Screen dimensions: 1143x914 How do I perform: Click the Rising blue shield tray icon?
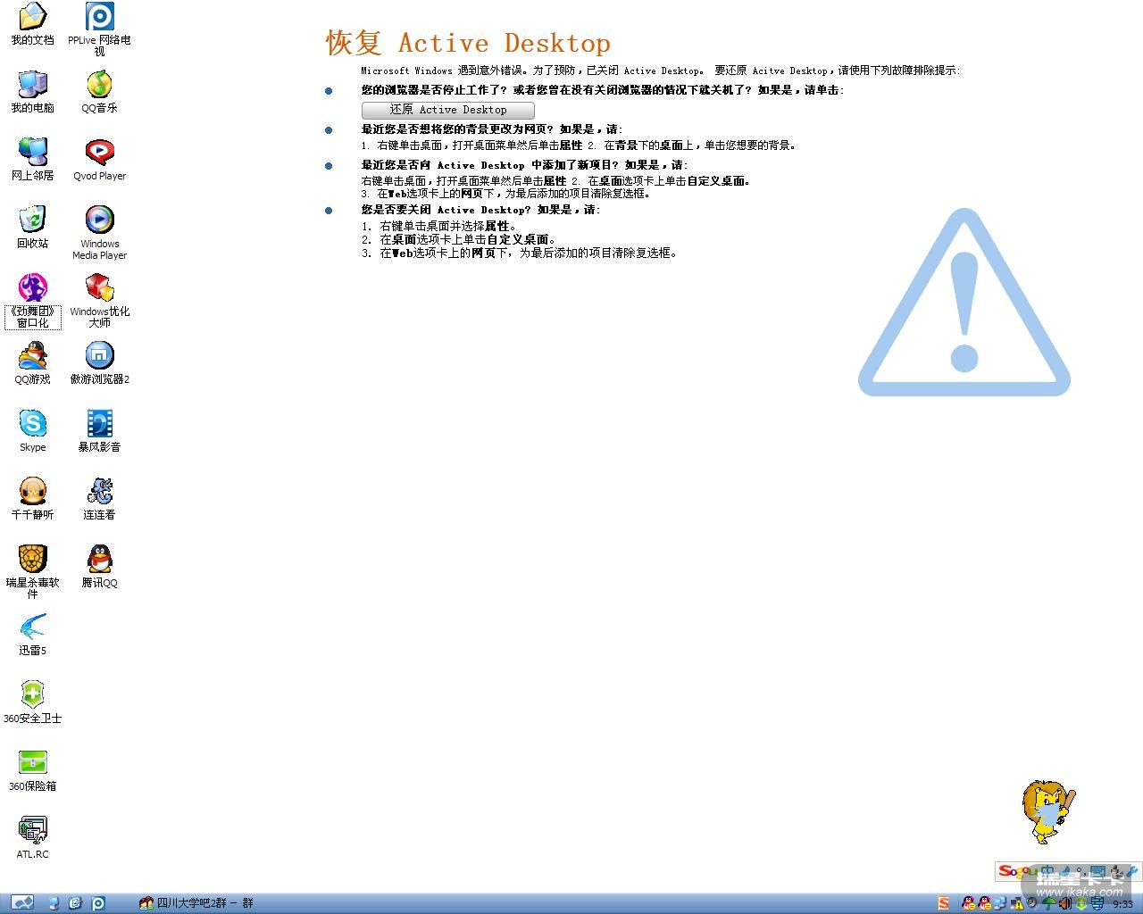[1097, 903]
